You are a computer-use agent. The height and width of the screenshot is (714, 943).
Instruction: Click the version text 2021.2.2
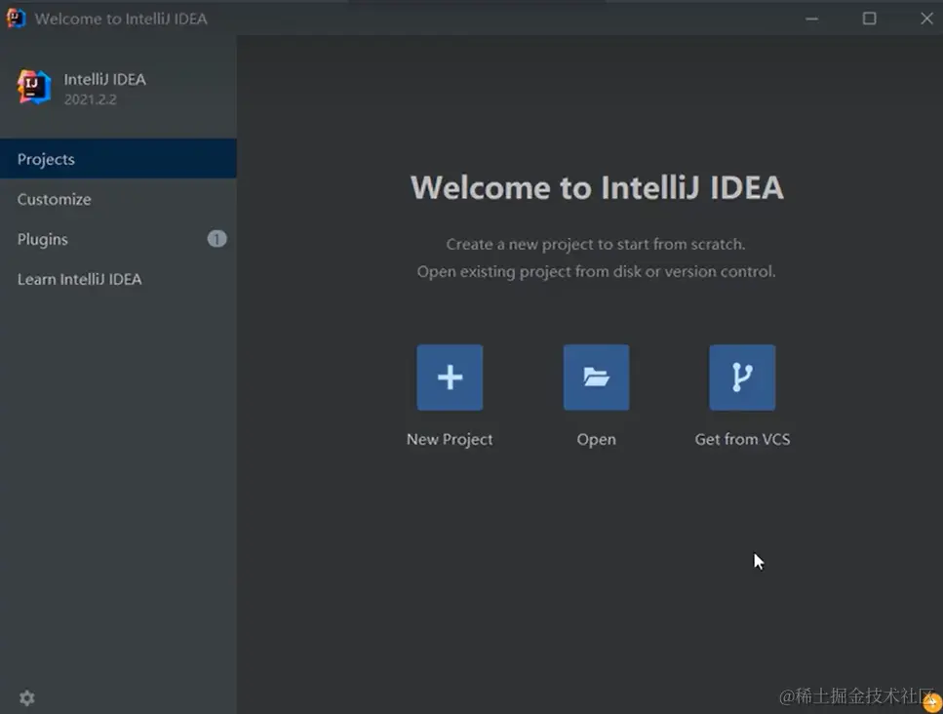point(91,99)
